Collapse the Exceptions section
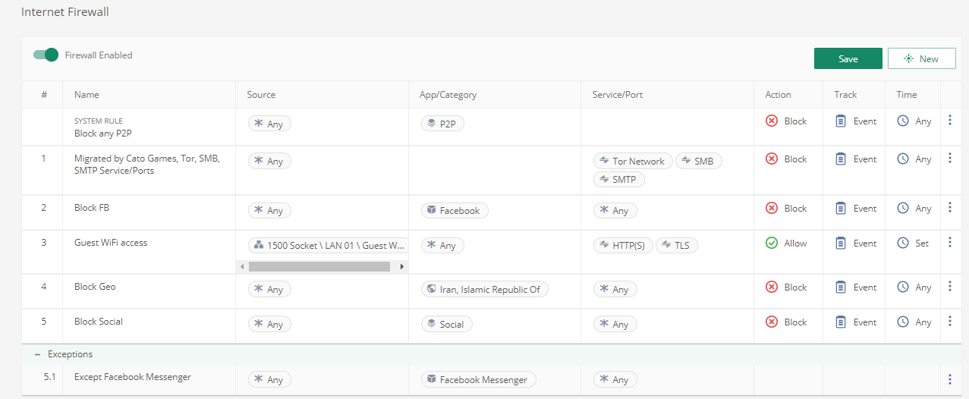This screenshot has width=969, height=399. (x=36, y=354)
